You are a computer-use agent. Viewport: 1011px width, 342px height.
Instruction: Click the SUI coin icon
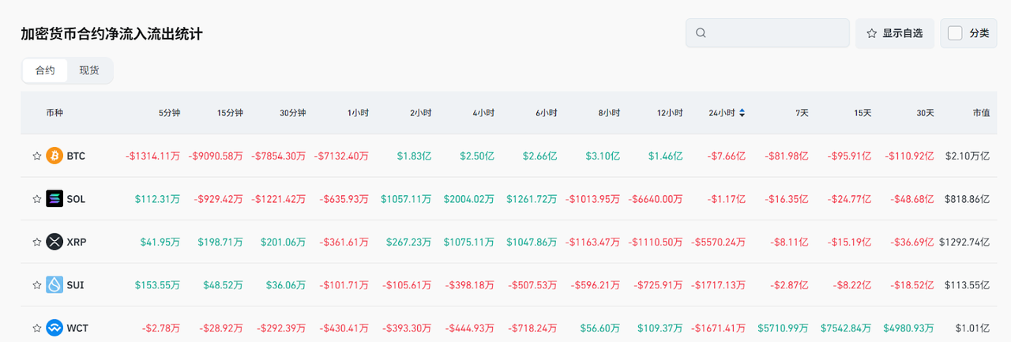click(x=54, y=284)
